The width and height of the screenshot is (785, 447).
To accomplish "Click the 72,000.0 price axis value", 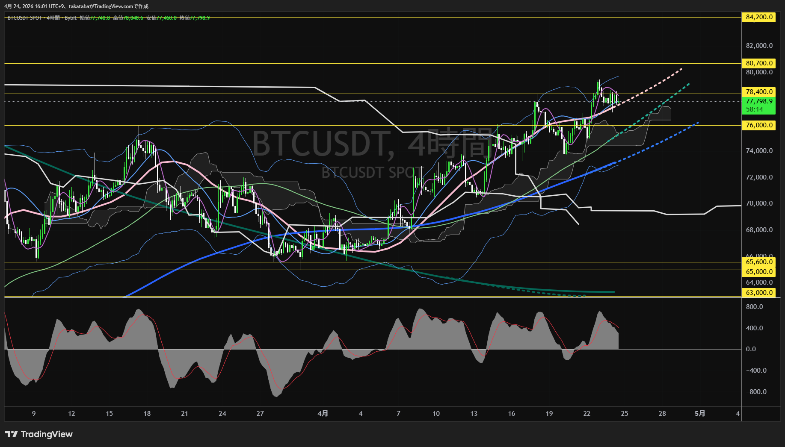I will point(759,177).
